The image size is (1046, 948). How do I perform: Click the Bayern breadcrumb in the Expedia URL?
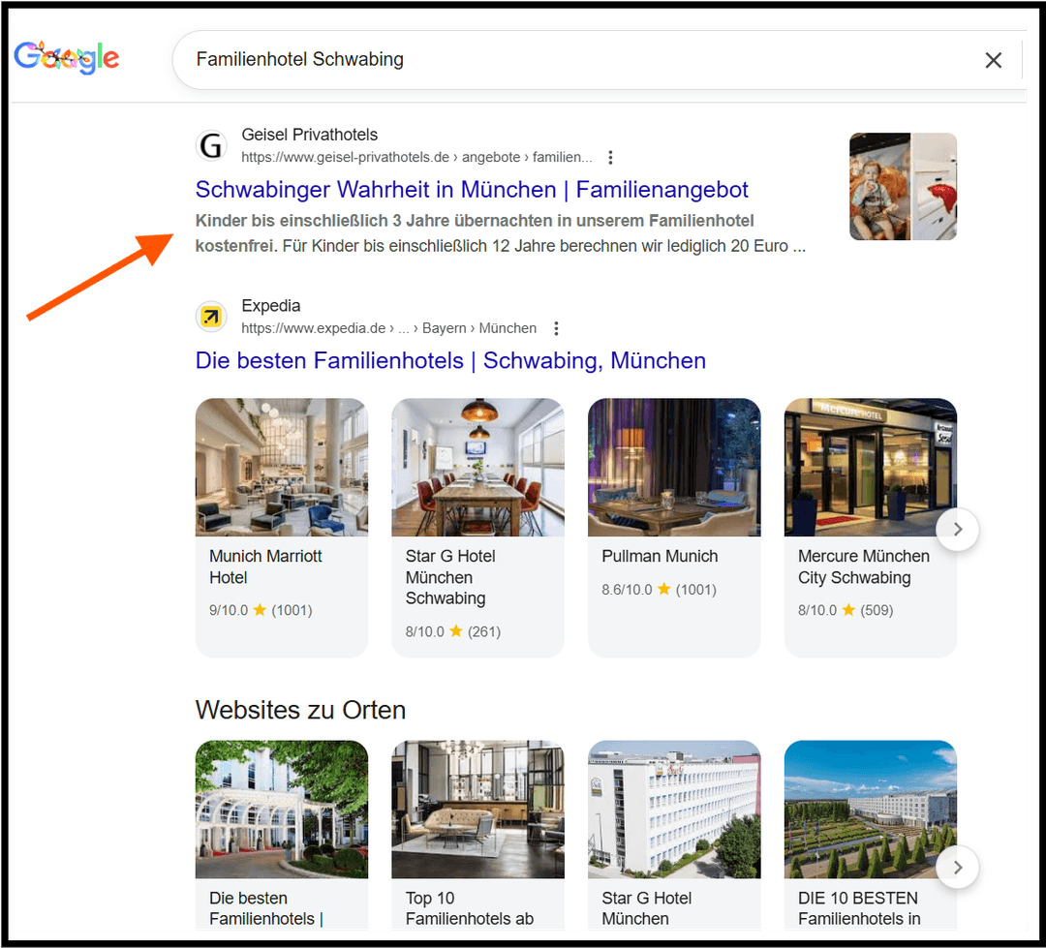(445, 328)
